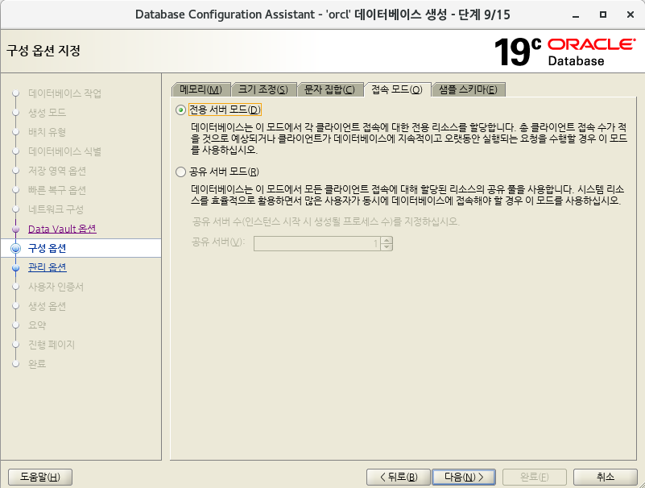Screen dimensions: 645x488
Task: Click the 데이터베이스 작업 step text
Action: (64, 93)
